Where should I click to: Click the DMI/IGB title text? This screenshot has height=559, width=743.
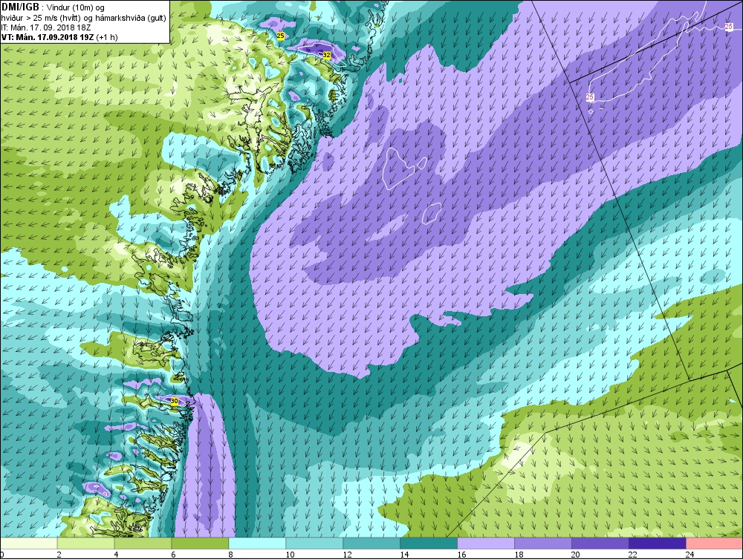tap(20, 7)
